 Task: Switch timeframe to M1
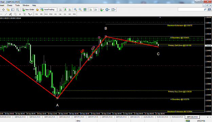[37, 14]
